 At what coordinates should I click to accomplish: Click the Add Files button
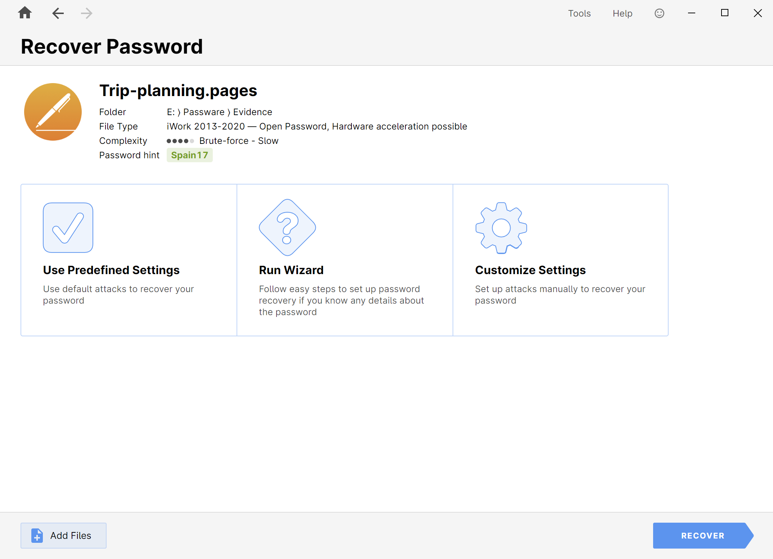click(63, 535)
